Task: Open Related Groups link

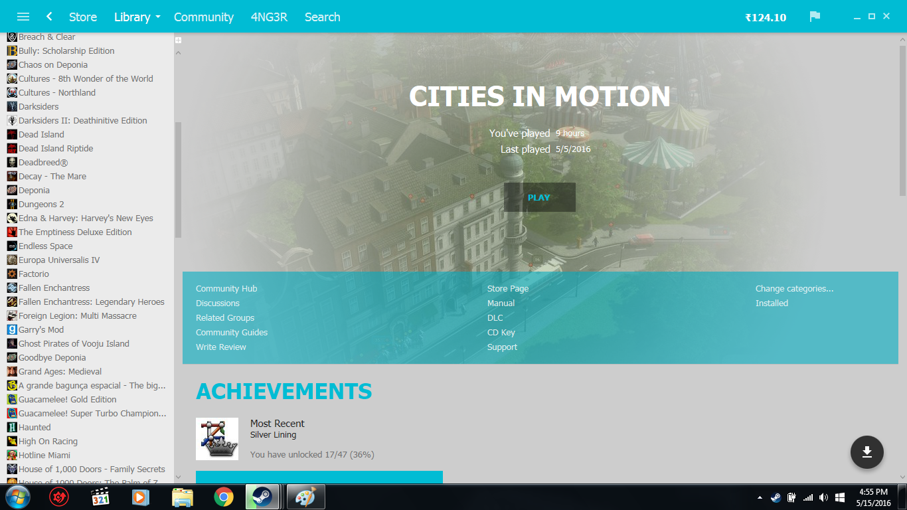Action: tap(225, 317)
